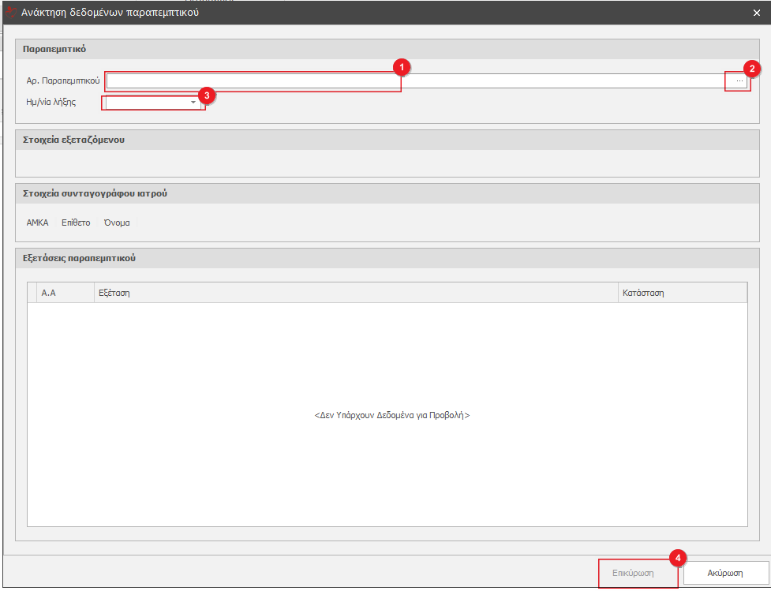The width and height of the screenshot is (771, 591).
Task: Click the application icon in the title bar
Action: (x=11, y=12)
